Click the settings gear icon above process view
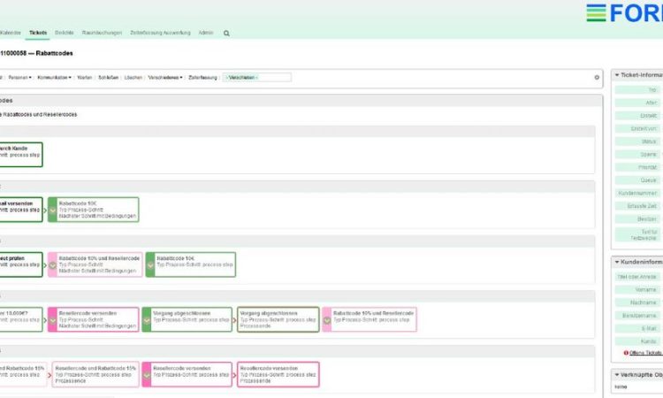663x398 pixels. (x=597, y=78)
